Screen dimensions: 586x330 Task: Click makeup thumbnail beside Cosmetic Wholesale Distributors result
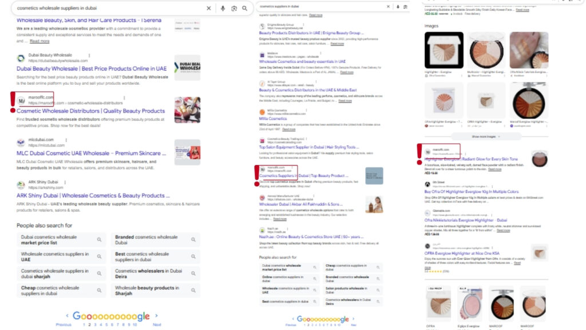point(187,109)
